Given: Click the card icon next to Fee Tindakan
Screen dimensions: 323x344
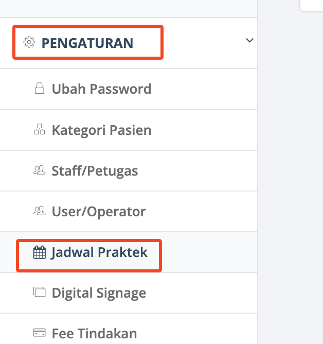Looking at the screenshot, I should coord(39,333).
